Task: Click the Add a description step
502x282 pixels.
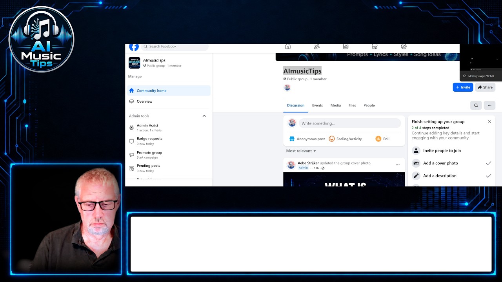Action: click(451, 175)
